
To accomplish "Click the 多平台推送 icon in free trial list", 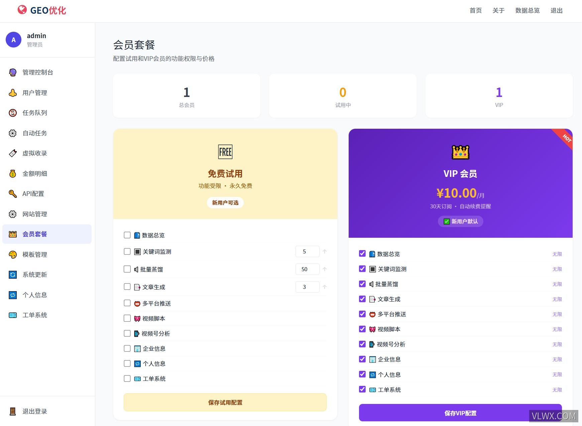I will [137, 304].
